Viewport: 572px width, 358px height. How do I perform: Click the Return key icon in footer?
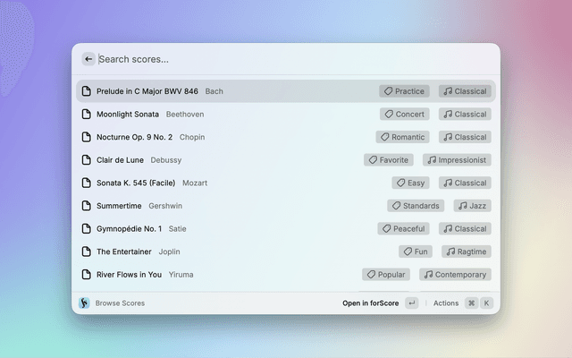(411, 303)
